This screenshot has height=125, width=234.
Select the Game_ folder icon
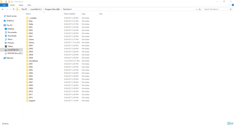27,42
